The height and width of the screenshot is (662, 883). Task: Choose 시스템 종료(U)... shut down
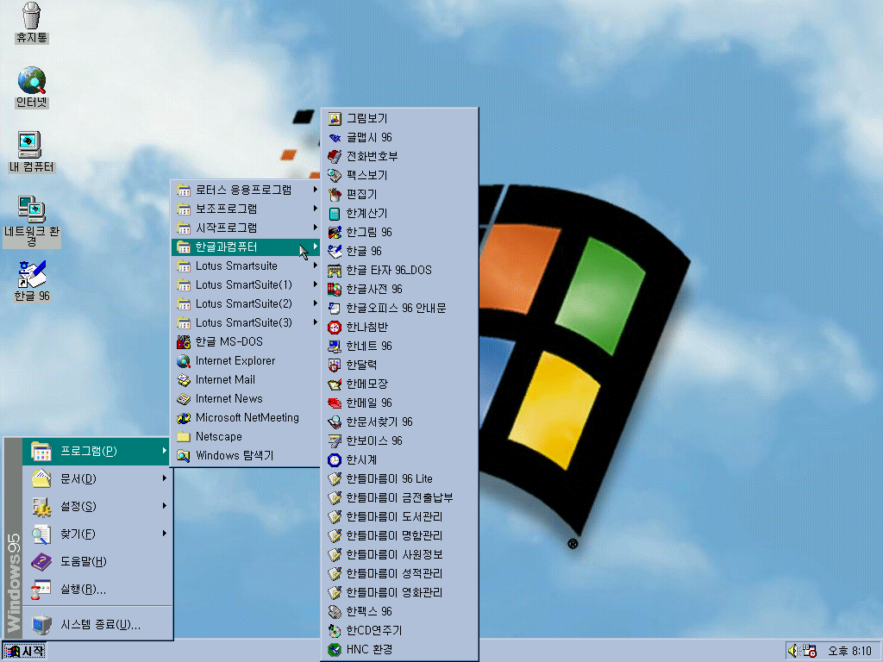[x=97, y=624]
